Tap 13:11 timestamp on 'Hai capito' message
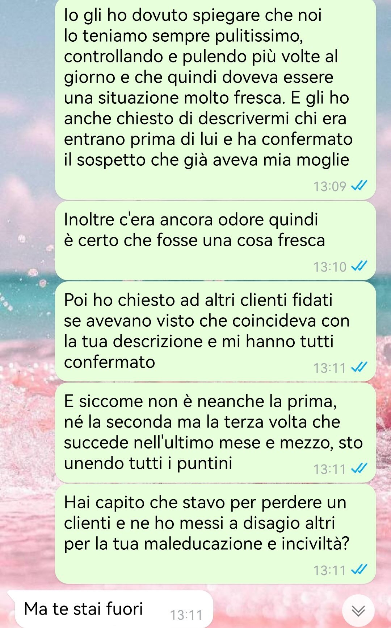 330,570
